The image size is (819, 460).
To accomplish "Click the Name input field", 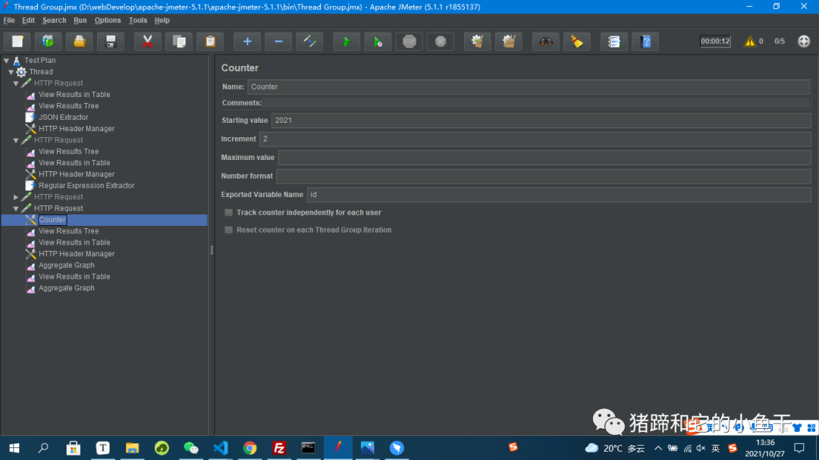I will tap(529, 86).
